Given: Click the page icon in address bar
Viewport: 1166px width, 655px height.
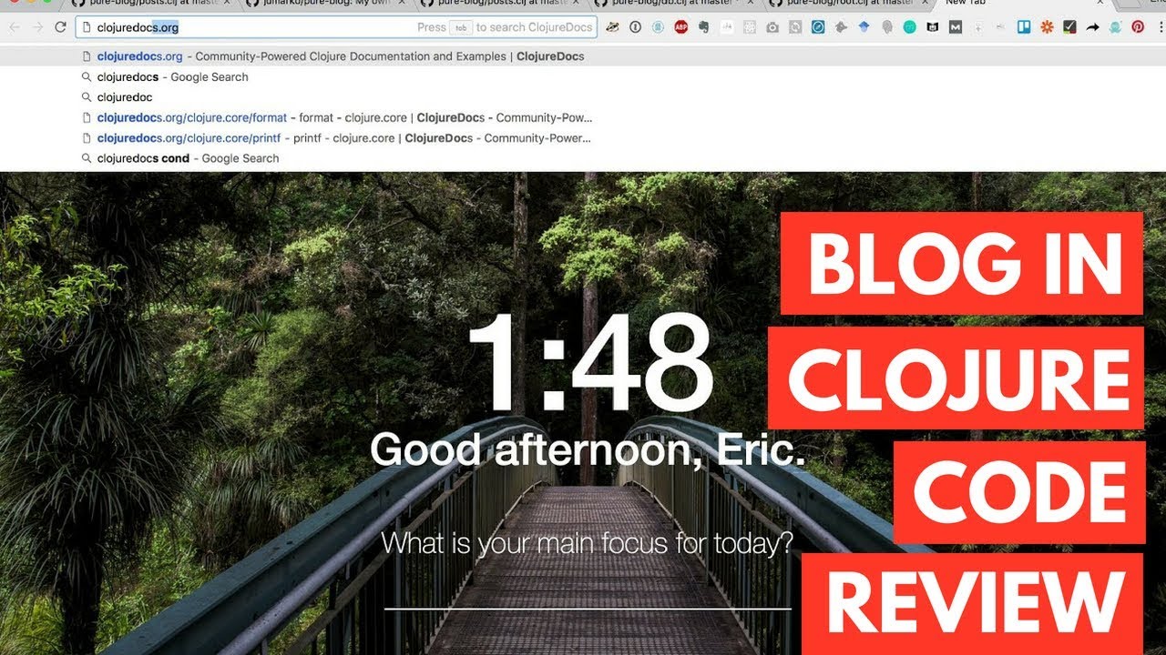Looking at the screenshot, I should tap(87, 27).
